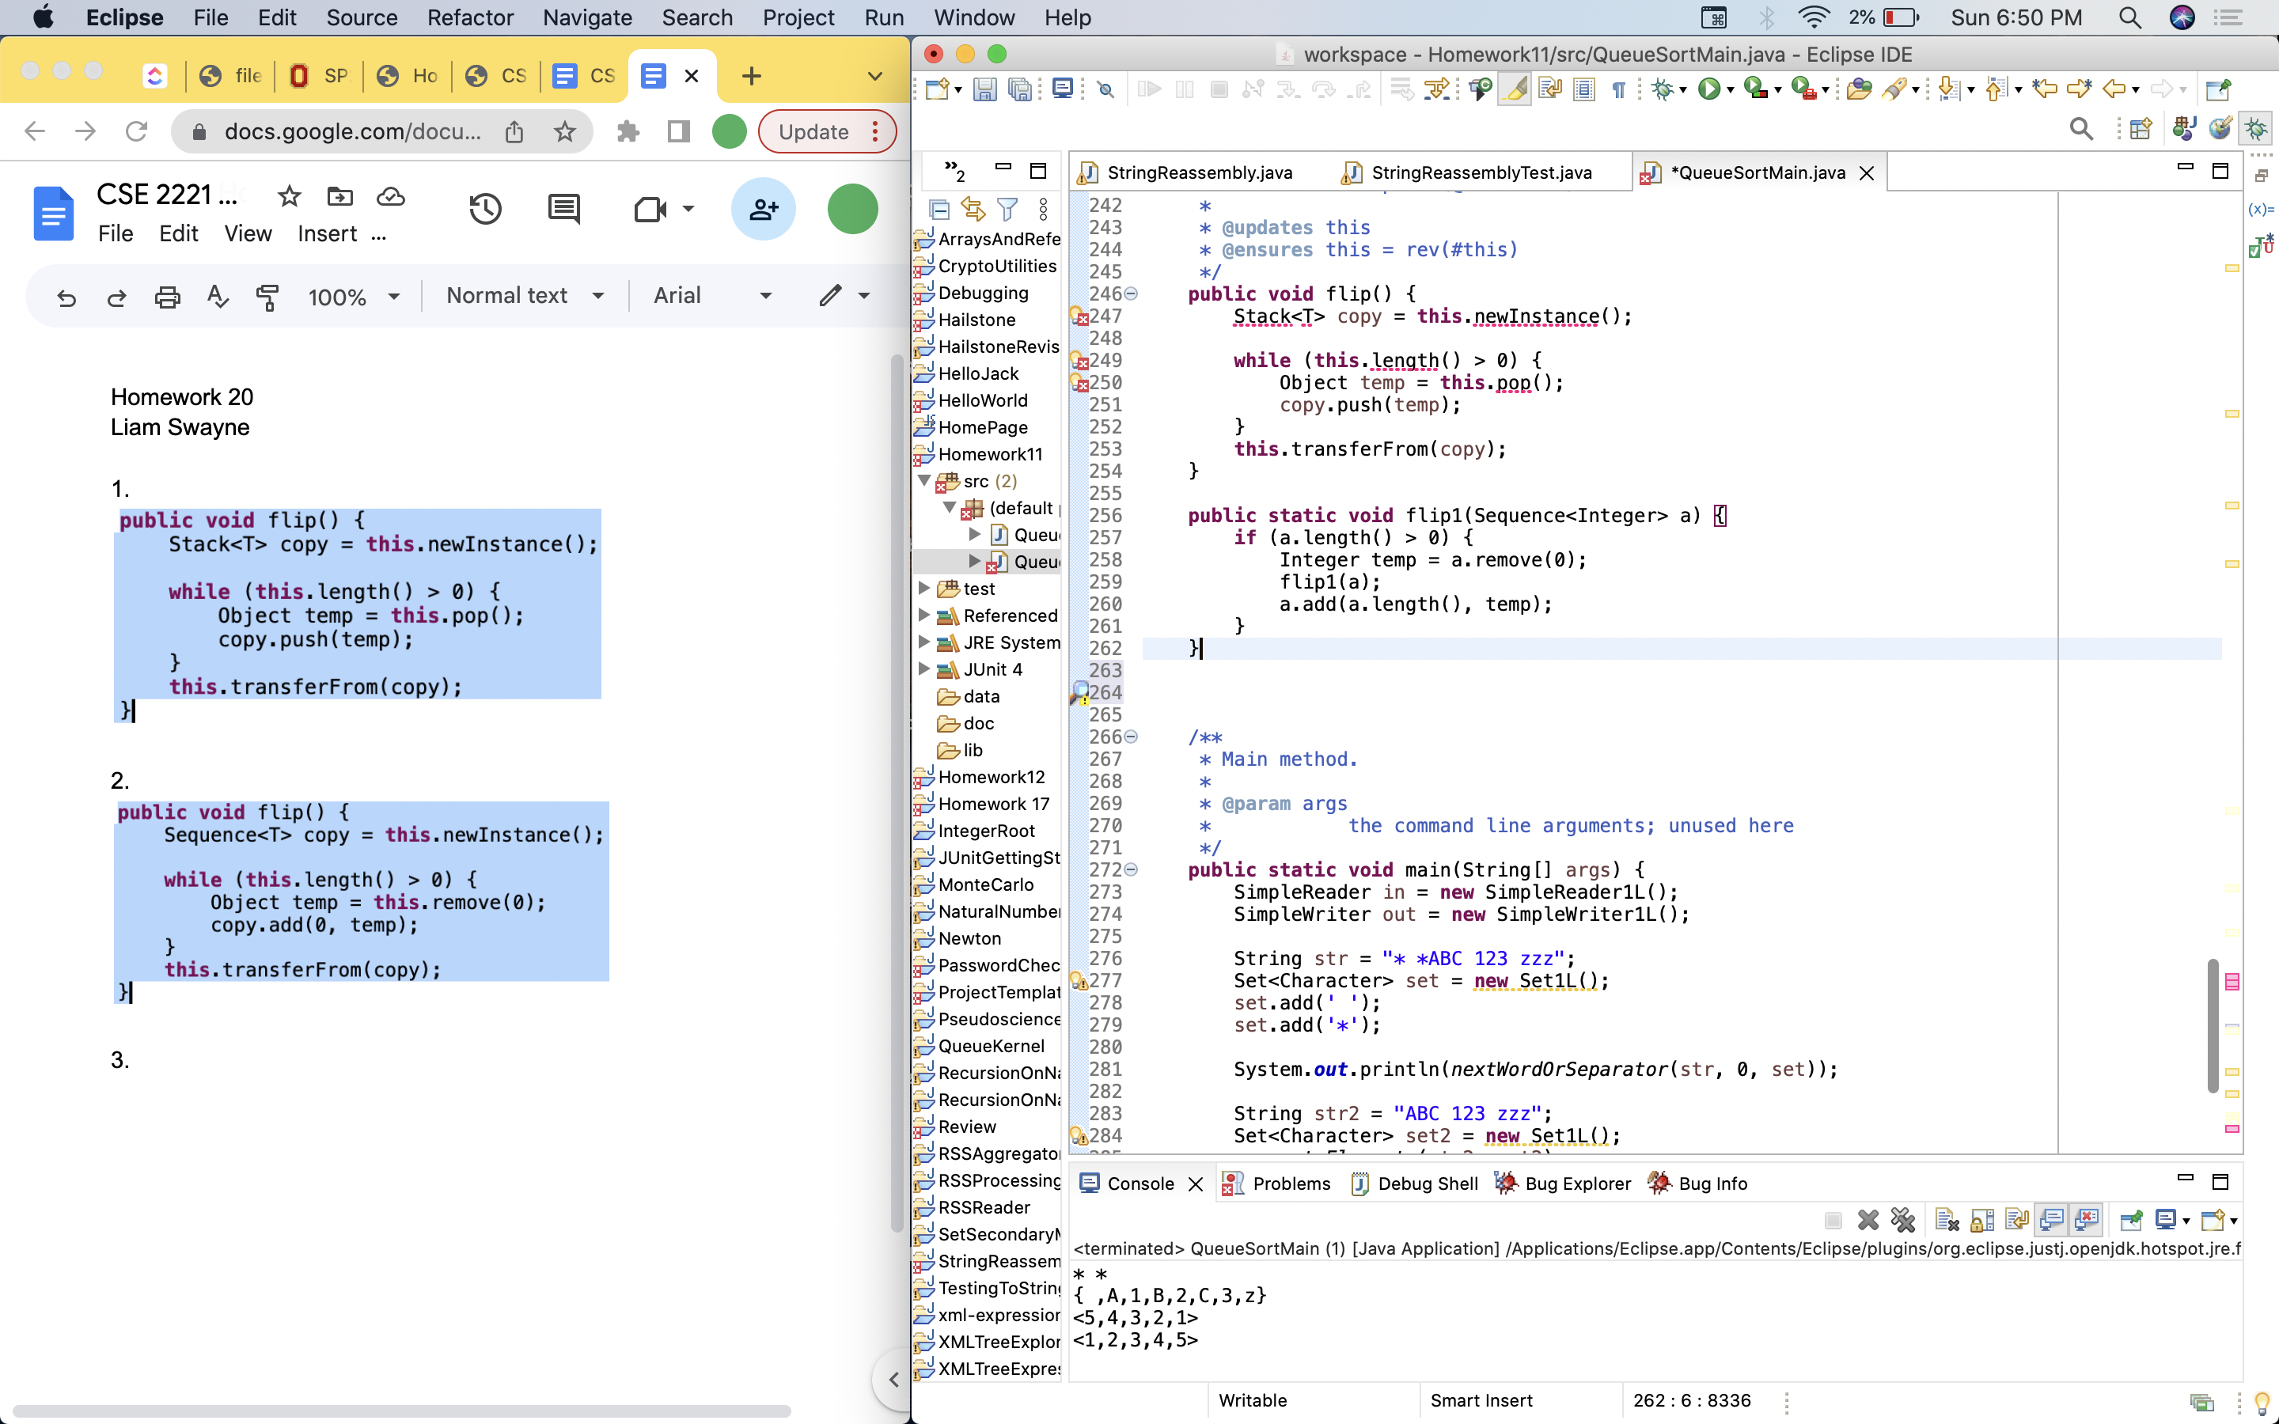Expand the test folder in Package Explorer

[923, 589]
